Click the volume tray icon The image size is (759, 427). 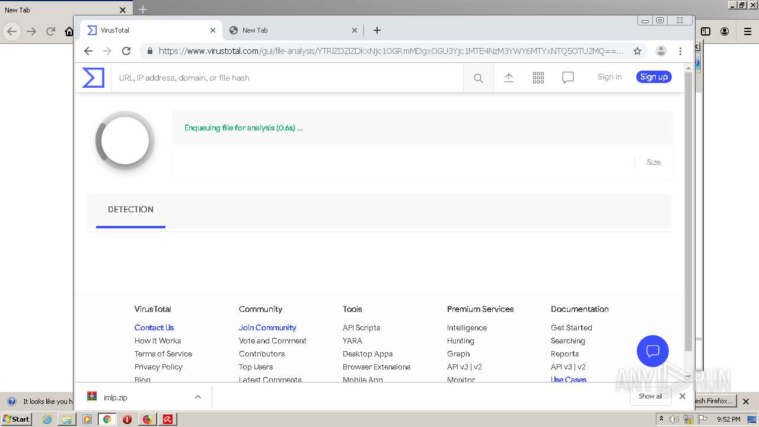point(674,419)
